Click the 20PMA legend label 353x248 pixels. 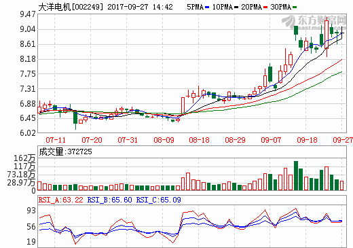[x=251, y=7]
